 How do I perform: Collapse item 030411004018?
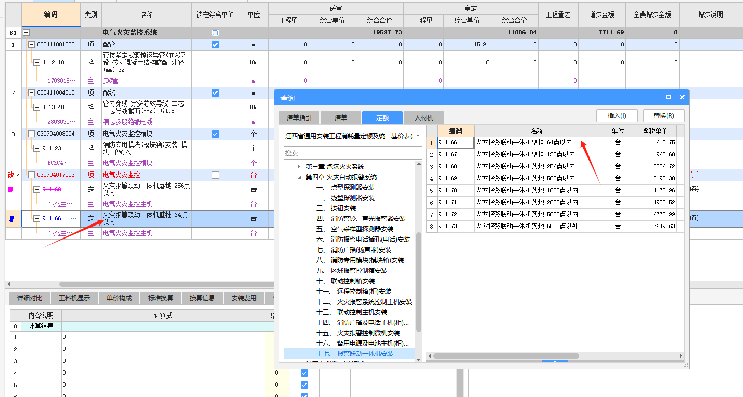[31, 93]
